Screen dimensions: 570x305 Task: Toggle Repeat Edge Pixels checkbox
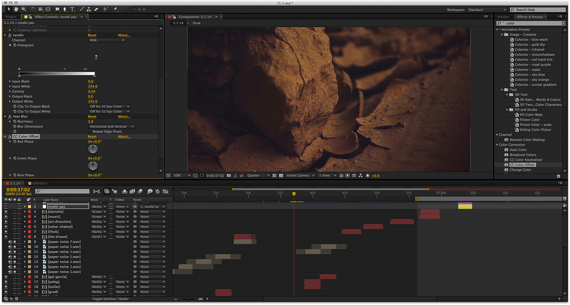pos(90,132)
